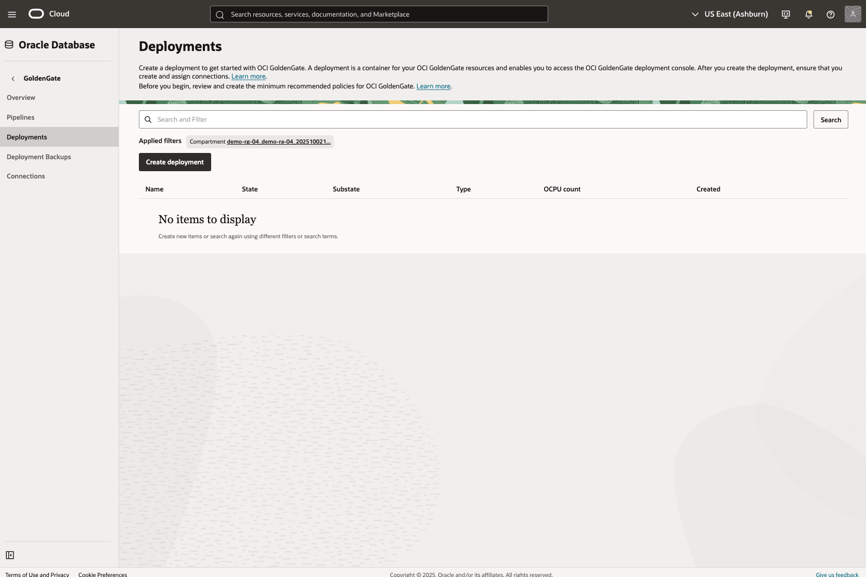The image size is (866, 577).
Task: Go to Pipelines in the sidebar
Action: click(21, 117)
